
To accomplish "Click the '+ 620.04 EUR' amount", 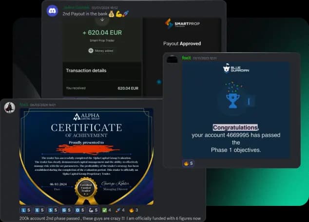I will [x=102, y=33].
